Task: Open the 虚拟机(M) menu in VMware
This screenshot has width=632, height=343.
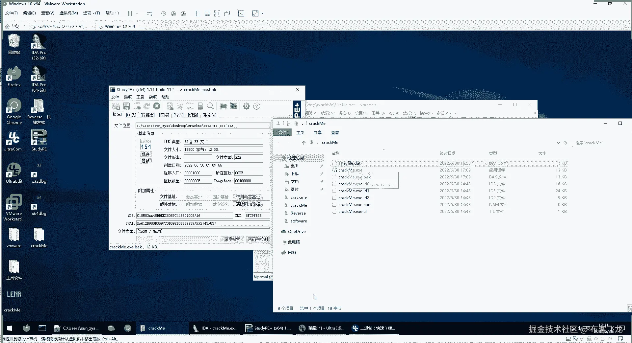Action: tap(68, 13)
